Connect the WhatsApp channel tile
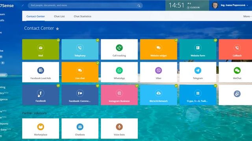This screenshot has width=252, height=141. [x=119, y=72]
